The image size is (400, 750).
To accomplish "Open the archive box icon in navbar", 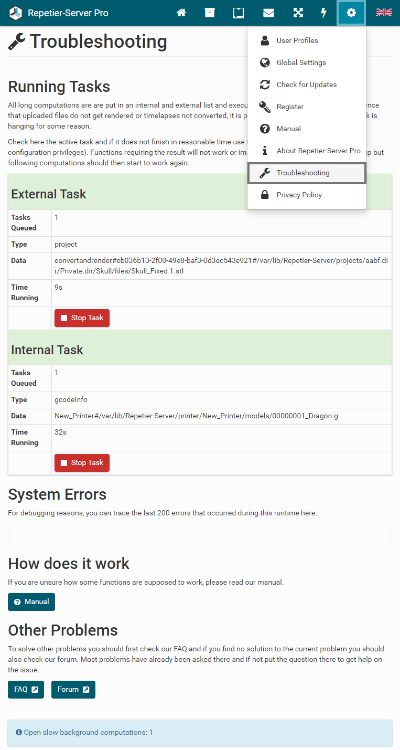I will [x=210, y=13].
